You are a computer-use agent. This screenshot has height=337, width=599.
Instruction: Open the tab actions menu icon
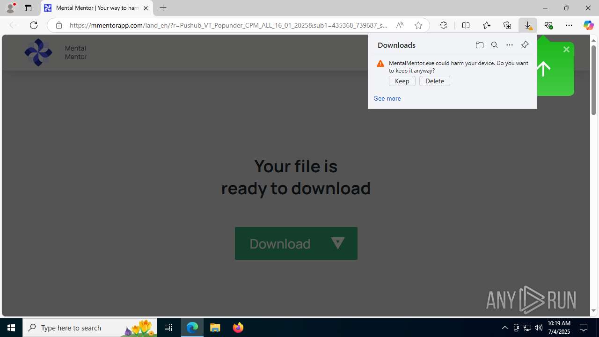[x=28, y=8]
